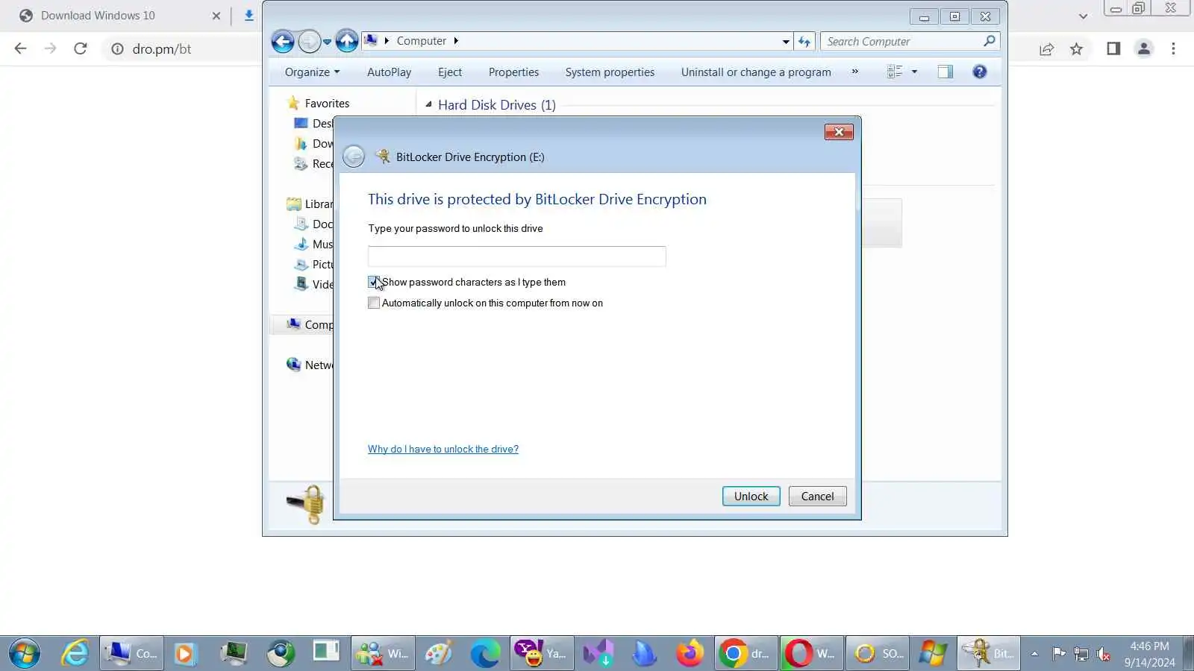This screenshot has width=1194, height=671.
Task: Open the Chrome profile avatar
Action: [x=1143, y=48]
